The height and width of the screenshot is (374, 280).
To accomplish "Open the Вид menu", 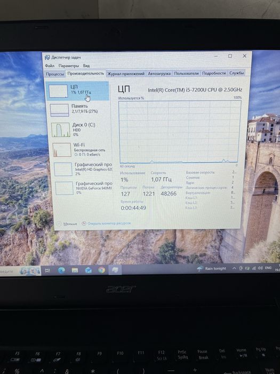I will pyautogui.click(x=86, y=66).
